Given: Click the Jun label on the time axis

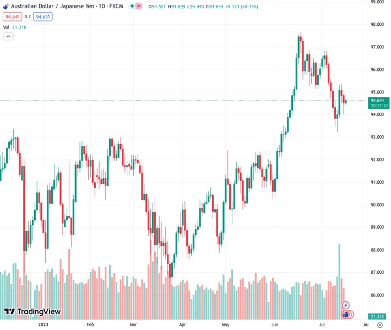Looking at the screenshot, I should [275, 325].
